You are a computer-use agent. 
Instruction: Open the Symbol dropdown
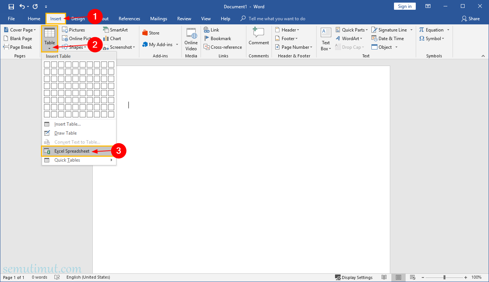pyautogui.click(x=443, y=39)
